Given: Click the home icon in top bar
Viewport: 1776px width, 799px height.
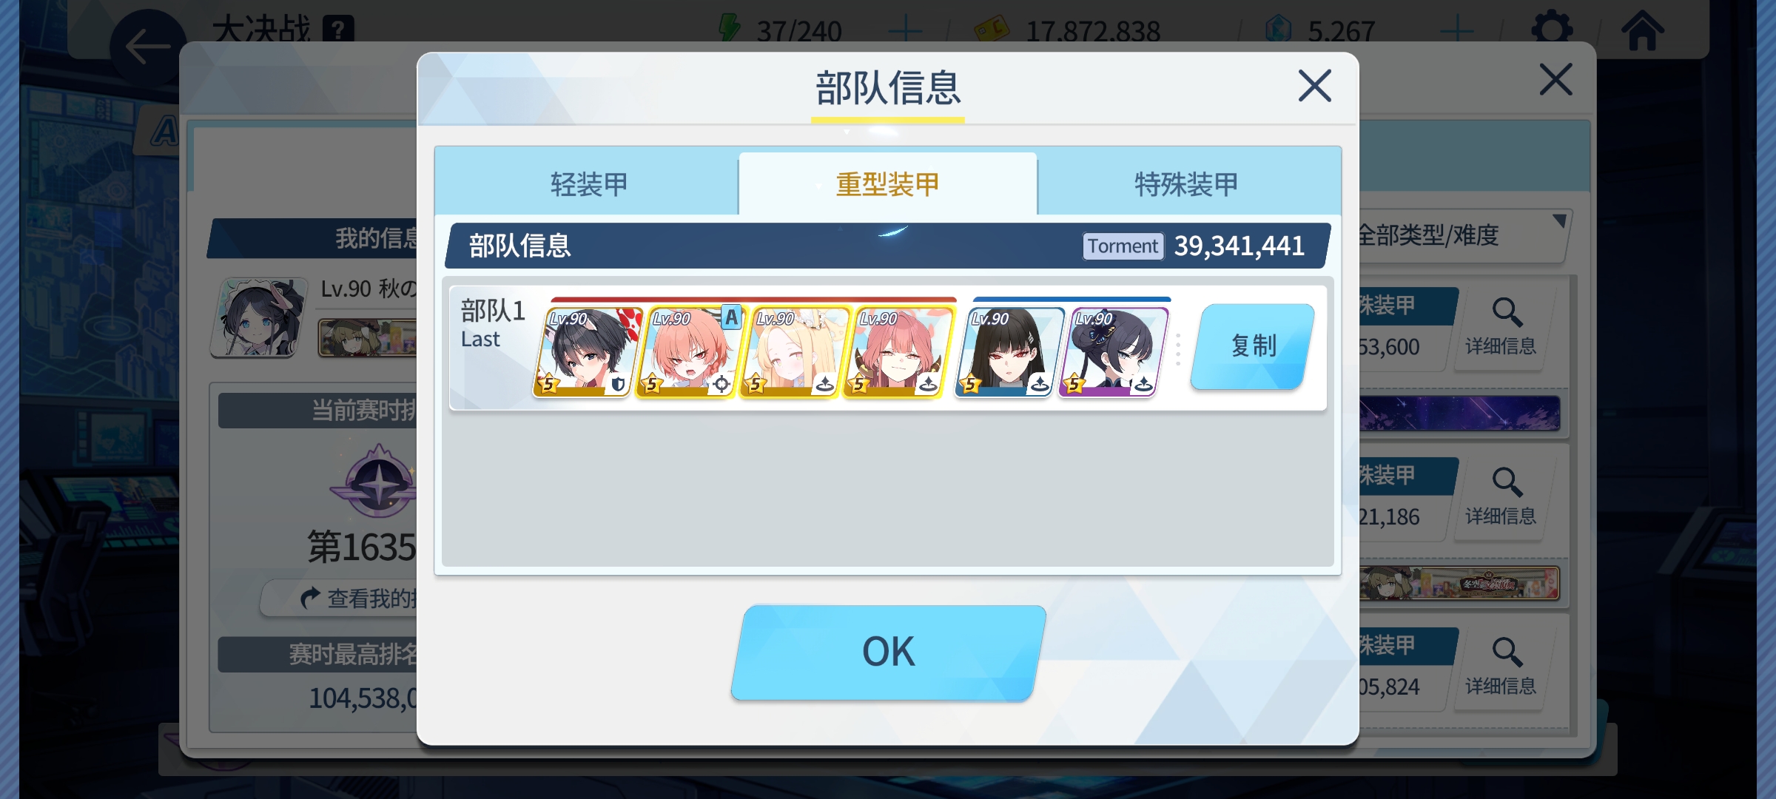Looking at the screenshot, I should pyautogui.click(x=1642, y=30).
